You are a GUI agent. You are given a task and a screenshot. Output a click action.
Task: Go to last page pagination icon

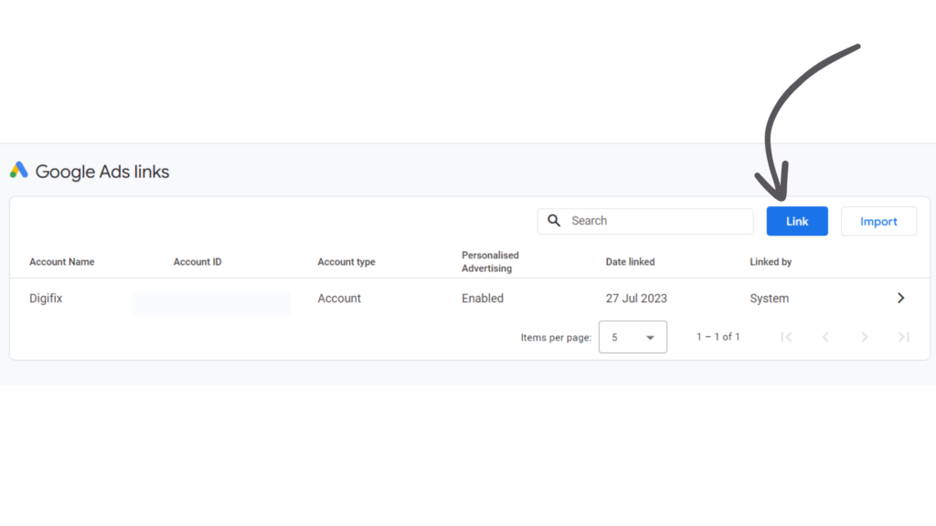point(904,337)
